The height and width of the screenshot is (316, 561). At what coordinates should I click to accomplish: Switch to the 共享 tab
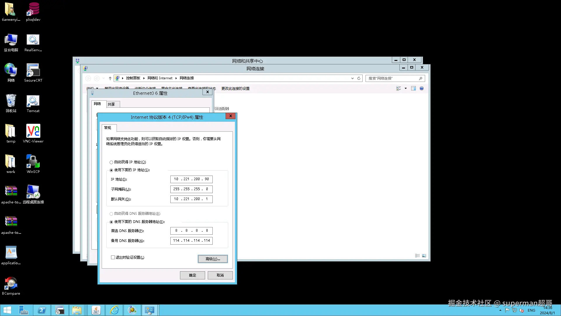pos(111,104)
